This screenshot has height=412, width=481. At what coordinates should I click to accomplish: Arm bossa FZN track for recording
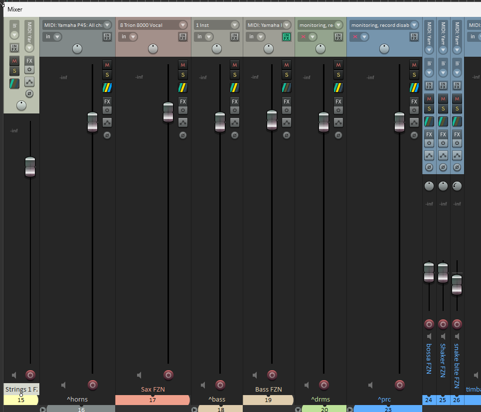pyautogui.click(x=429, y=324)
